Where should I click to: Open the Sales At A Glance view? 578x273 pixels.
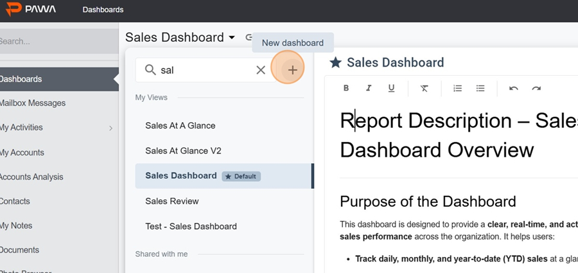[180, 125]
